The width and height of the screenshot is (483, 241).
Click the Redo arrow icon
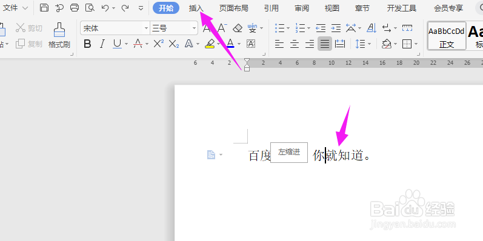(x=125, y=8)
